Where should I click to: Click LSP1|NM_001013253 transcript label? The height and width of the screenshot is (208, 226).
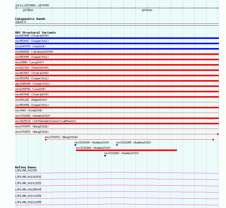(x=28, y=183)
